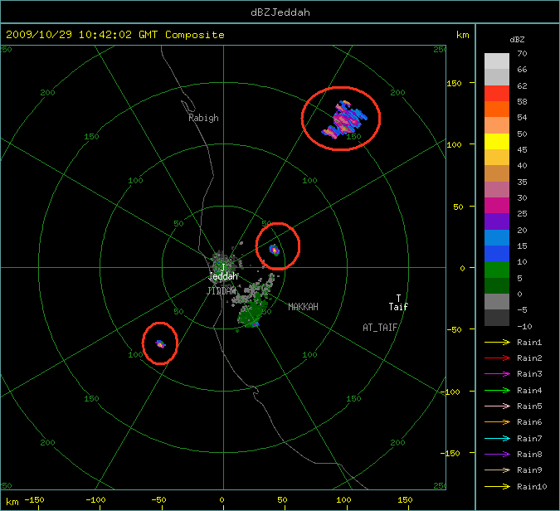Select the MAKKAH region label
The width and height of the screenshot is (560, 511).
click(303, 307)
